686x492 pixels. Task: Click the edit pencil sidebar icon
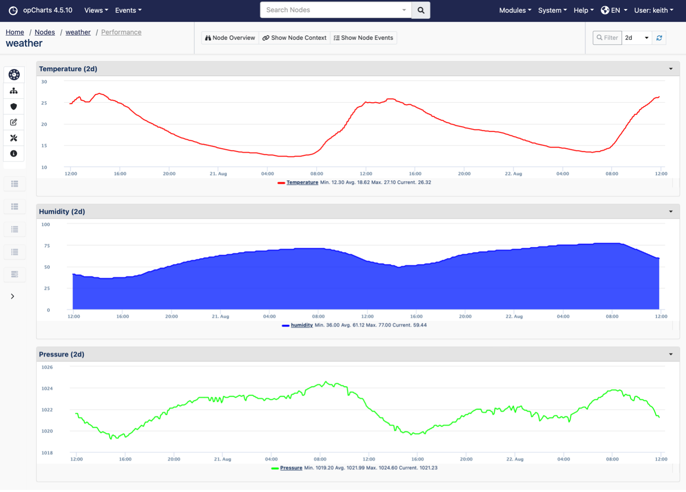point(14,122)
